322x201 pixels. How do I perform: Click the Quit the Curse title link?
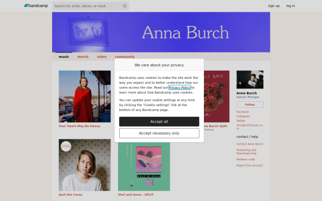click(70, 195)
